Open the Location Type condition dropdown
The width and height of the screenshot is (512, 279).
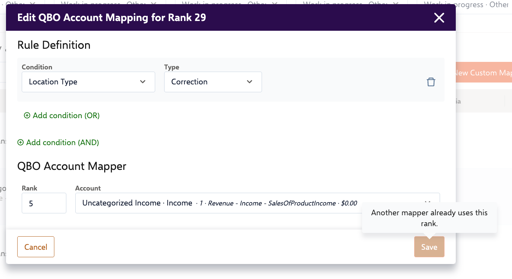(88, 82)
